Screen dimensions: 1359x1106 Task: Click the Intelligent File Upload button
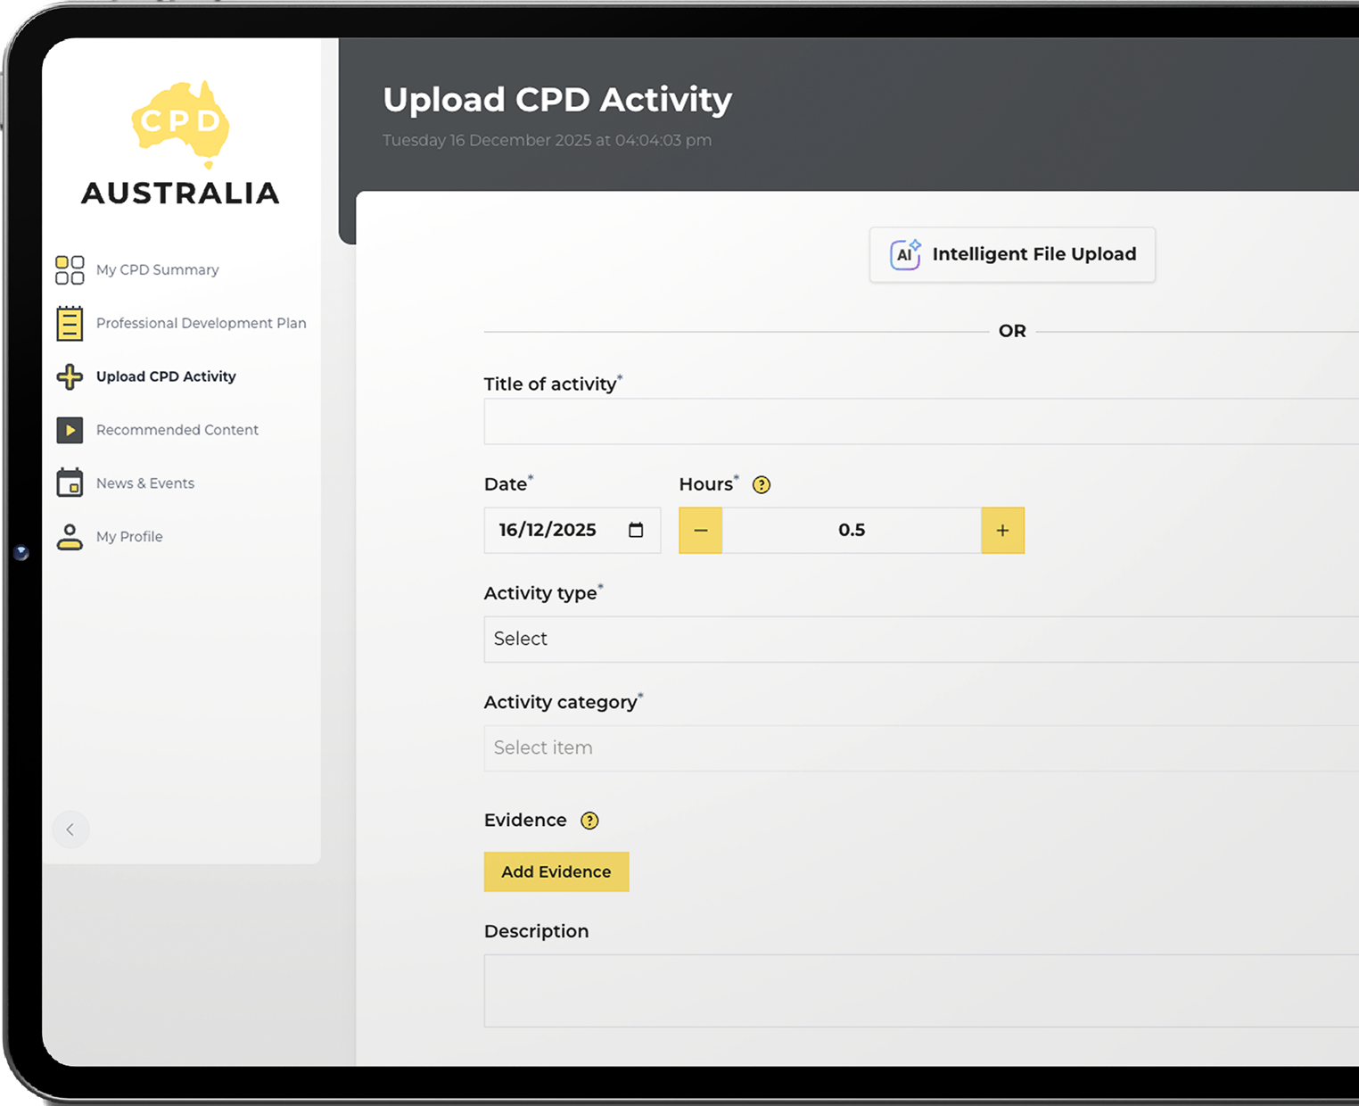(x=1012, y=254)
